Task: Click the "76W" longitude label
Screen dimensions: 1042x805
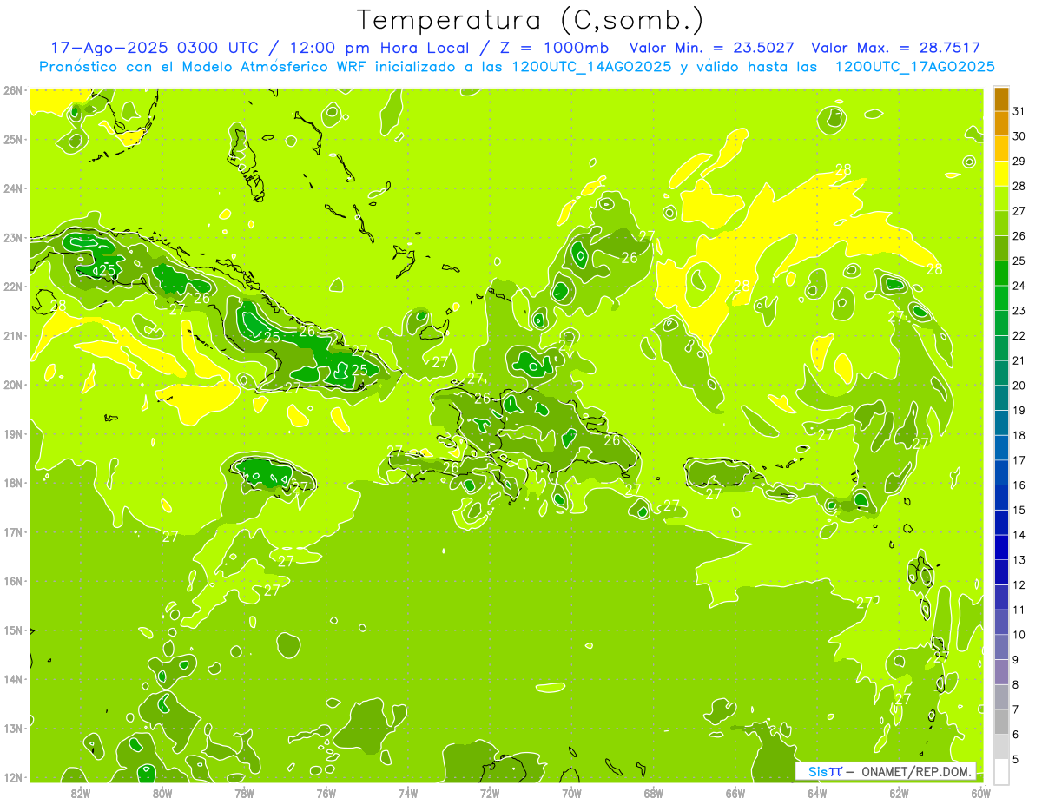Action: coord(326,793)
